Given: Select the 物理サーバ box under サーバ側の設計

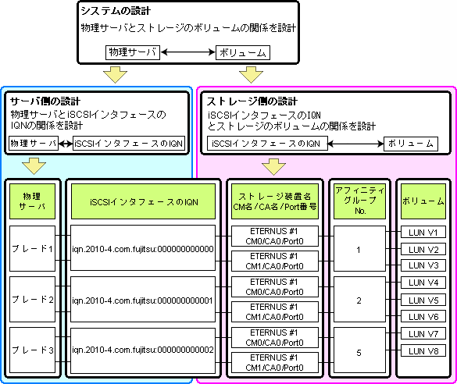Looking at the screenshot, I should pyautogui.click(x=34, y=144).
